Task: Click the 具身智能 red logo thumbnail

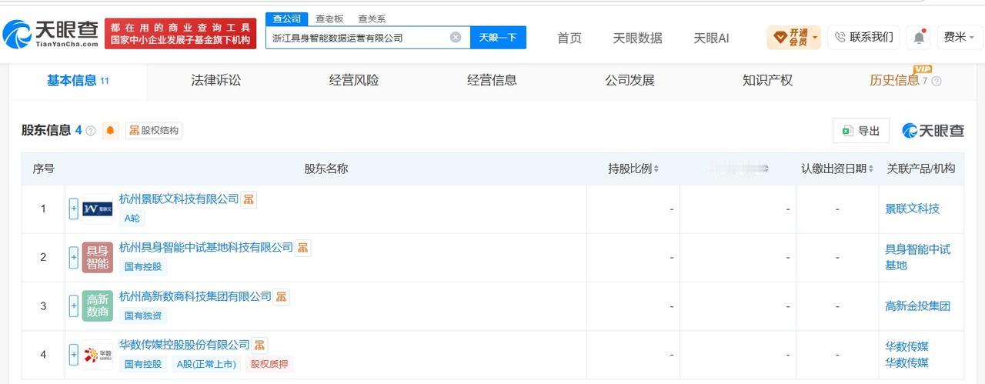Action: (x=98, y=257)
